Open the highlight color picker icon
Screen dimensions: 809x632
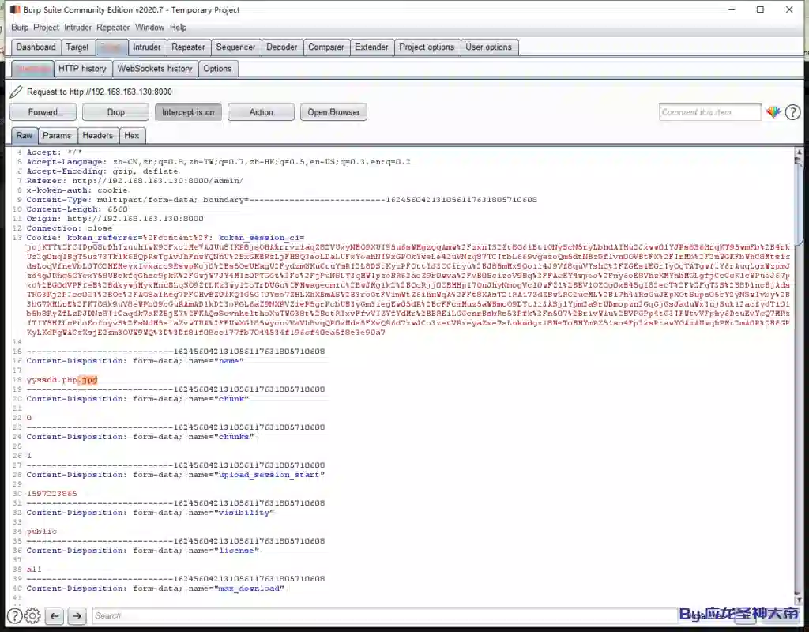click(773, 112)
